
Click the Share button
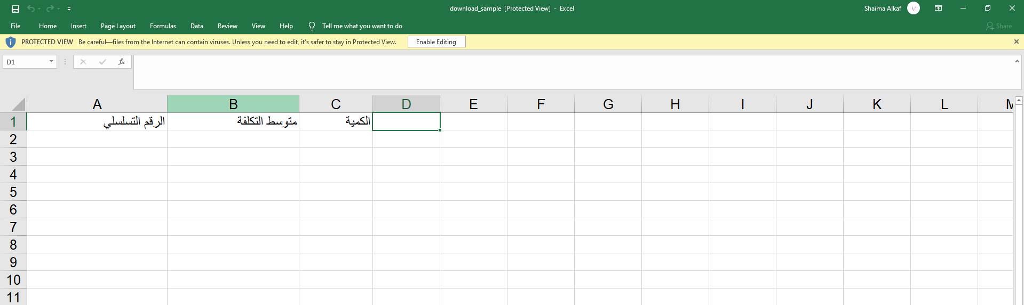pos(999,26)
